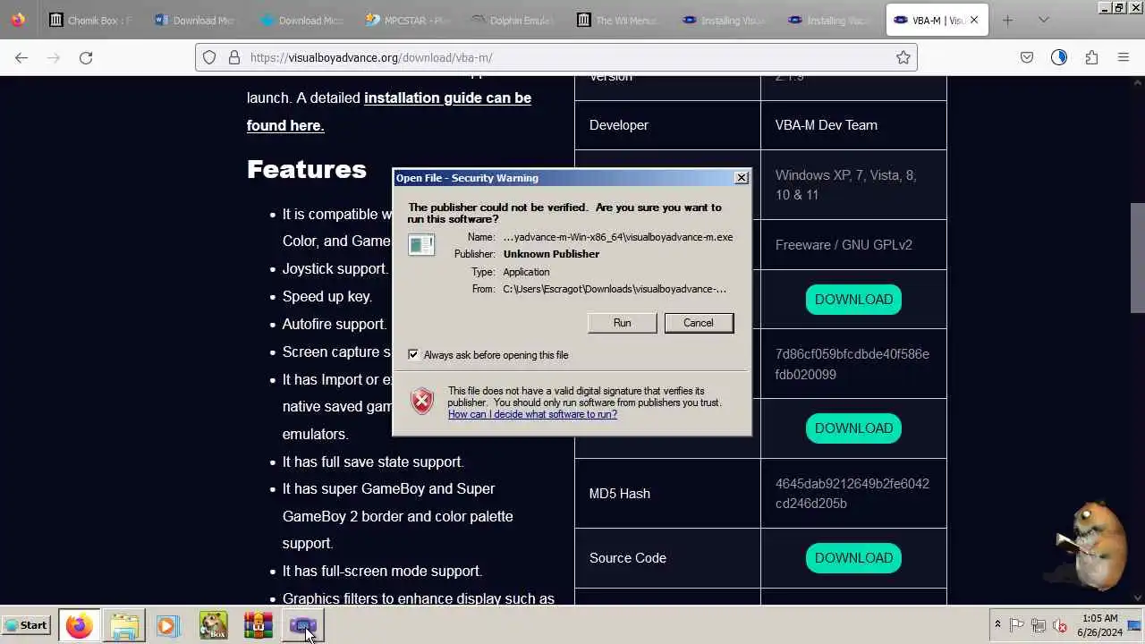Click the show desktop icon at the taskbar edge
This screenshot has height=644, width=1145.
pos(1133,625)
